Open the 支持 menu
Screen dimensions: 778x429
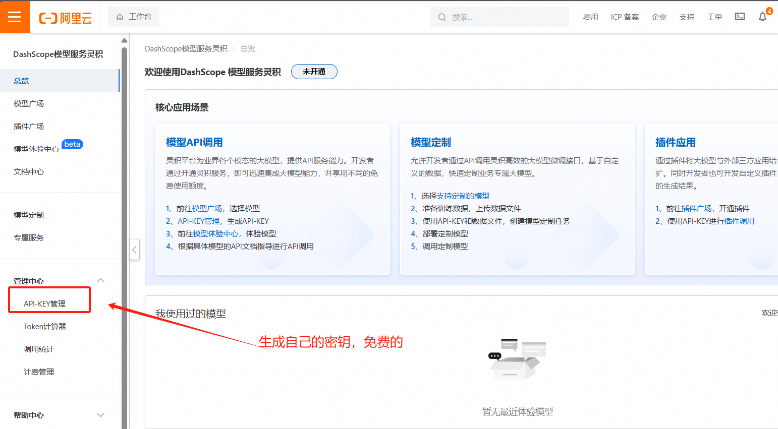click(x=687, y=17)
